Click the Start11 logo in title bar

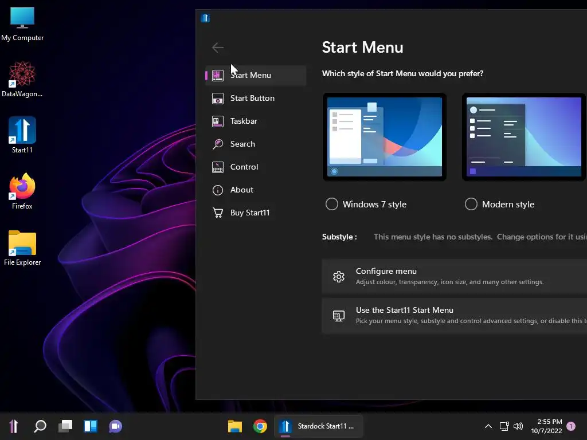point(205,18)
